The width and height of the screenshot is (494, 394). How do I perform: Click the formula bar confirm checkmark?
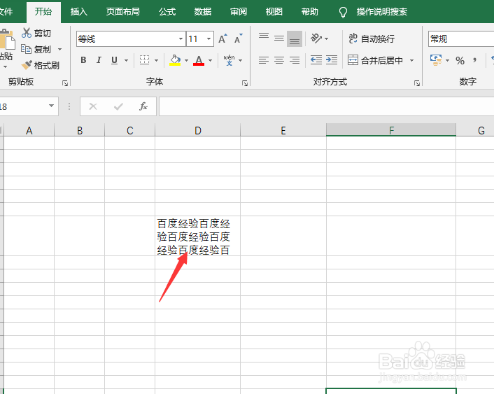coord(118,106)
